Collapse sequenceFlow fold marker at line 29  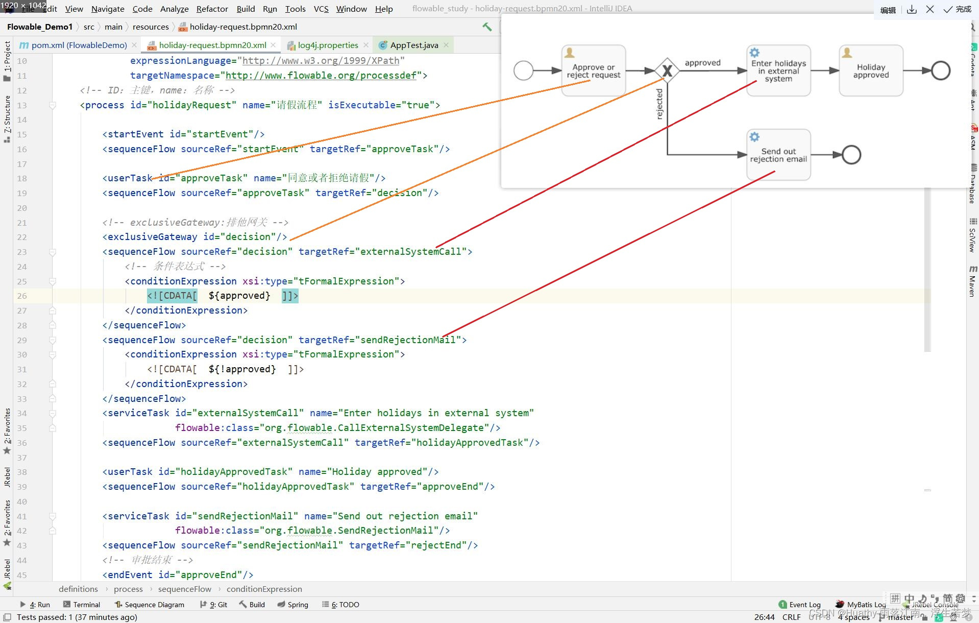[52, 340]
